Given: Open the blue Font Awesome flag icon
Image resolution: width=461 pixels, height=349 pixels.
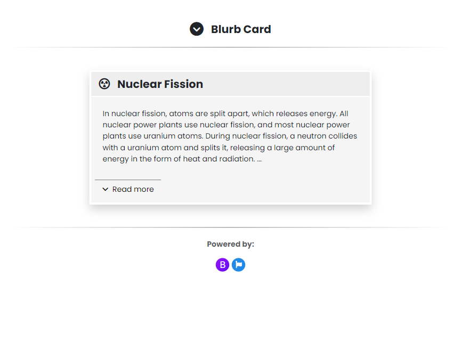Looking at the screenshot, I should pos(238,265).
